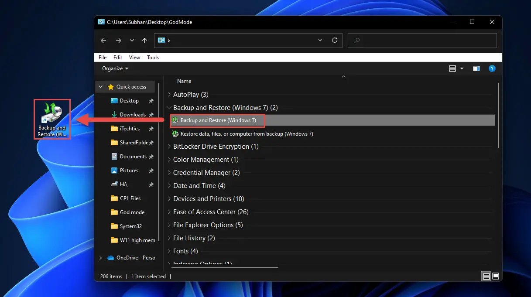Expand Devices and Printers (10) group
The height and width of the screenshot is (297, 531).
[x=169, y=199]
